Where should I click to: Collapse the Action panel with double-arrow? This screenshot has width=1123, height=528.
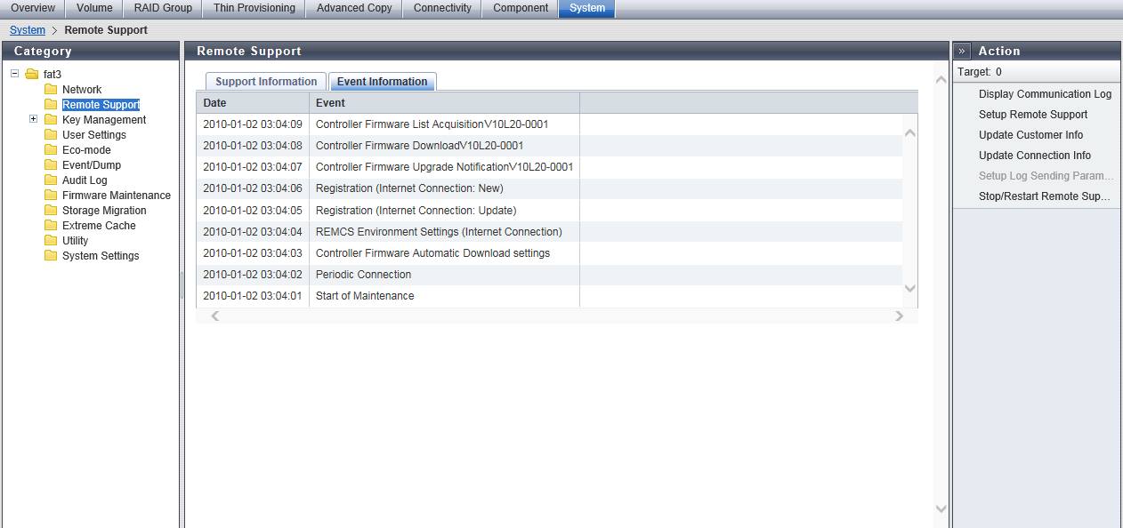click(x=963, y=52)
